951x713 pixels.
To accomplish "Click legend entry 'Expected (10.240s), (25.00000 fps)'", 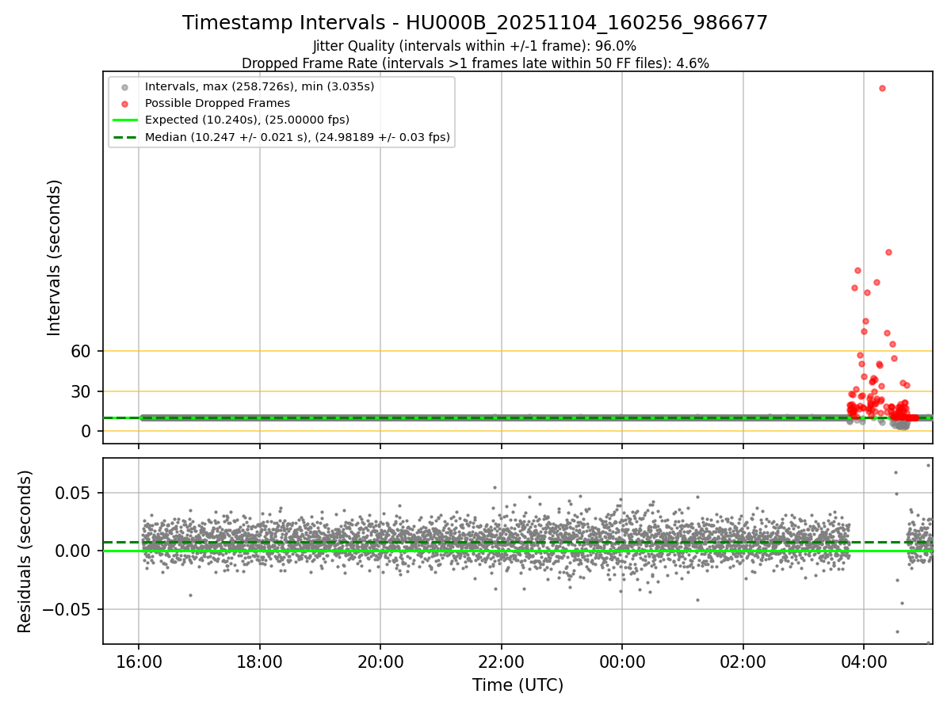I will (247, 120).
